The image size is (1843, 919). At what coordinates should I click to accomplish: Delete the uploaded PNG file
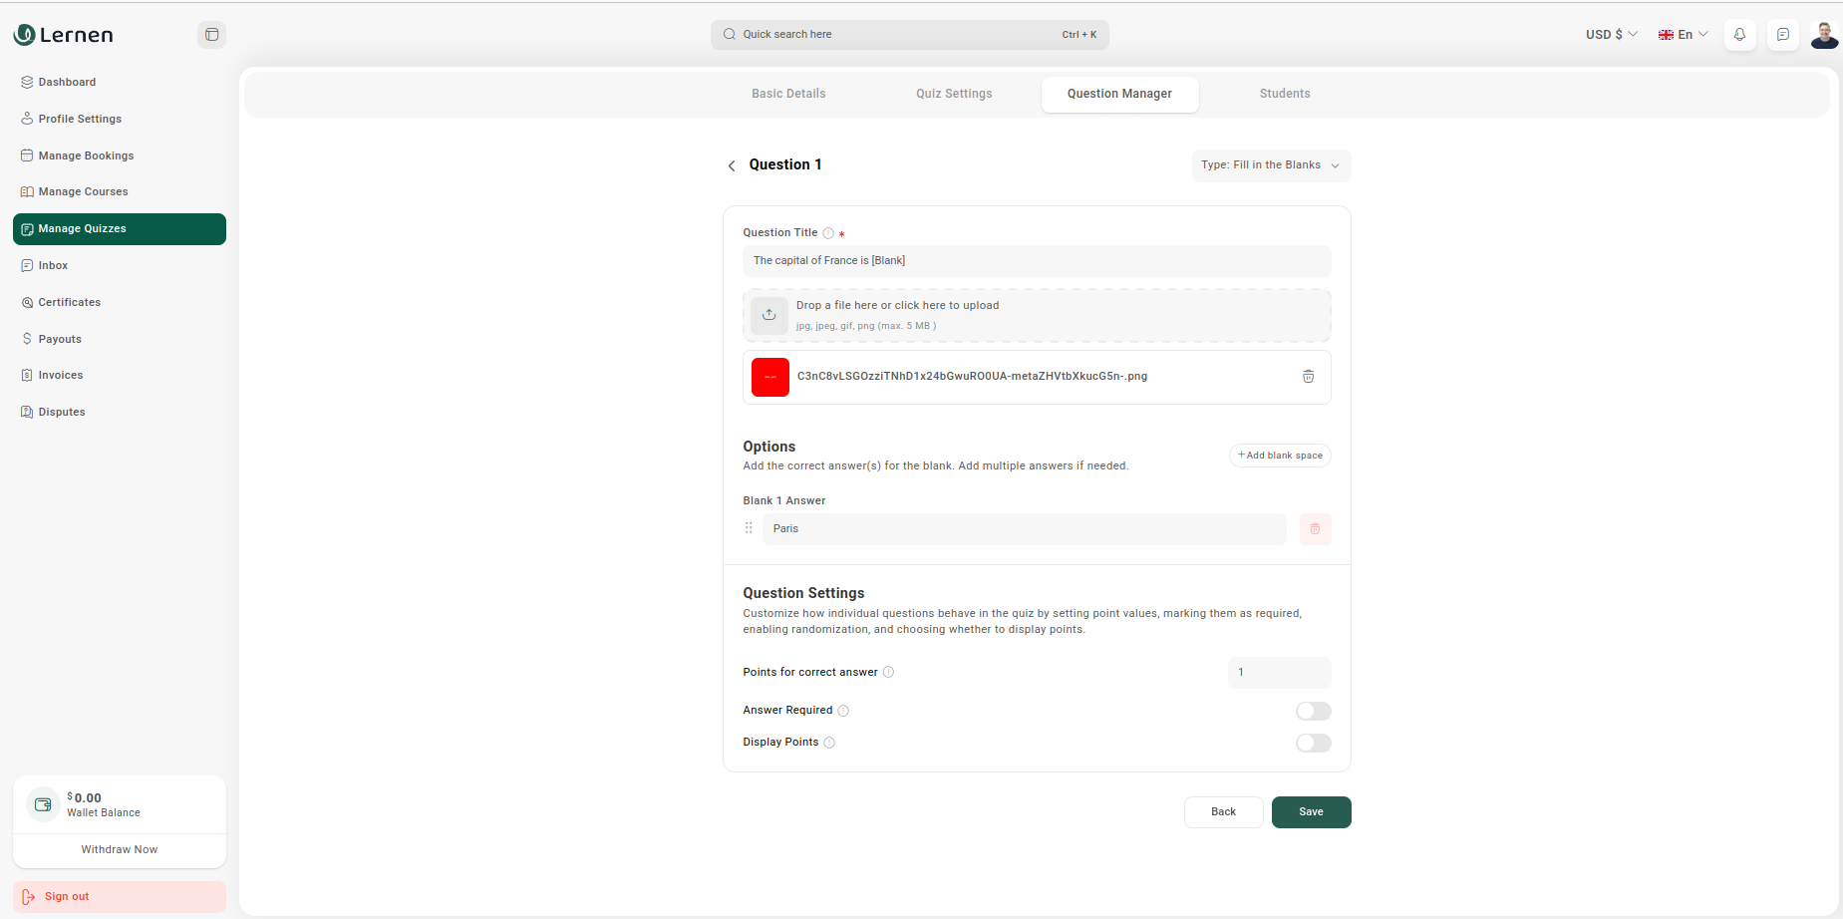1308,377
